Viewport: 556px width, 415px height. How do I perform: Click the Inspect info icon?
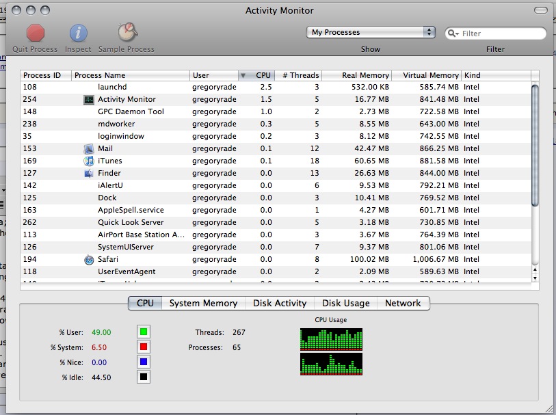click(x=79, y=33)
